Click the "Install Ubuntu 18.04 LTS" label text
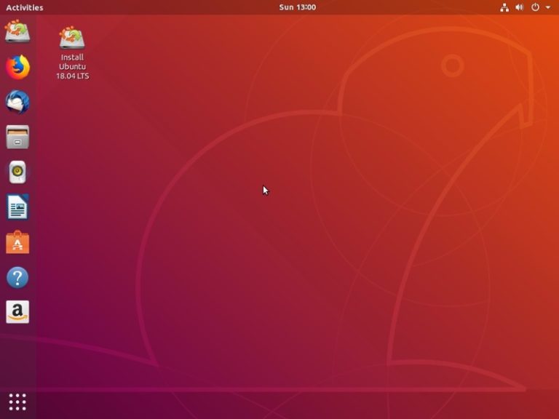The width and height of the screenshot is (559, 419). (72, 67)
